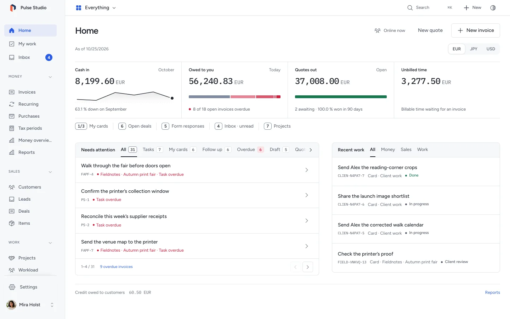Open the Invoices sidebar icon

click(12, 92)
